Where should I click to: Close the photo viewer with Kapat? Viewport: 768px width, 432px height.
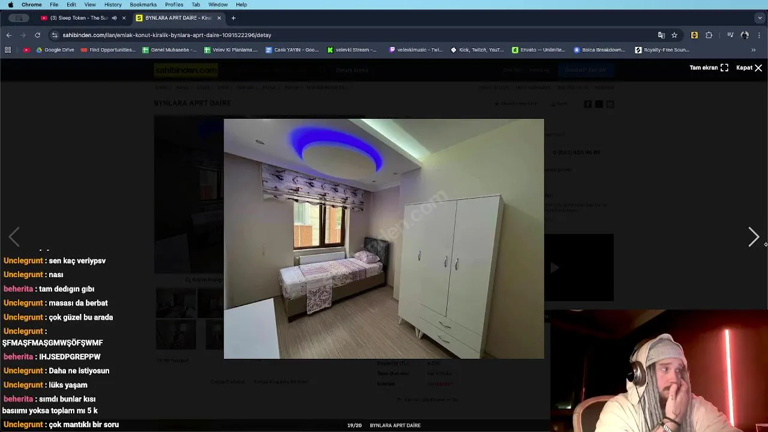point(749,68)
